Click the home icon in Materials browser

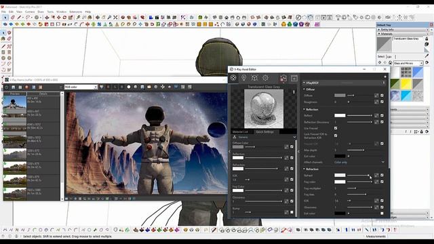point(390,63)
